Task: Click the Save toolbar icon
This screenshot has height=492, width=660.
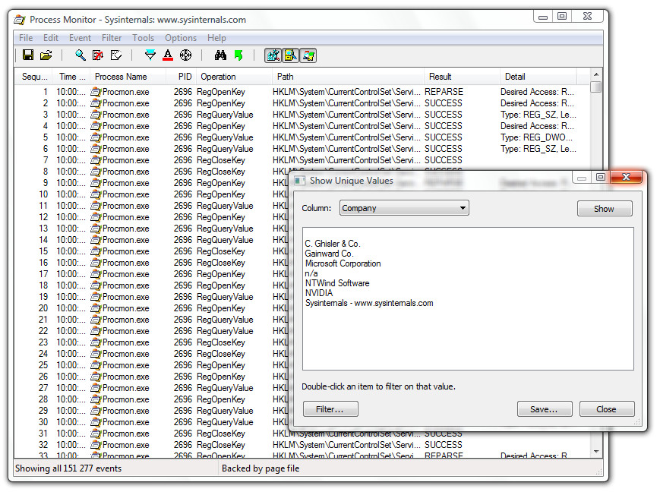Action: click(x=28, y=55)
